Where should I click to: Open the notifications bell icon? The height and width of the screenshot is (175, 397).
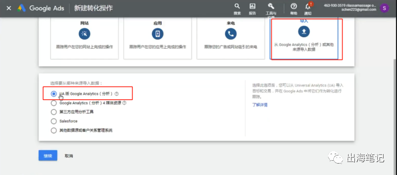308,6
